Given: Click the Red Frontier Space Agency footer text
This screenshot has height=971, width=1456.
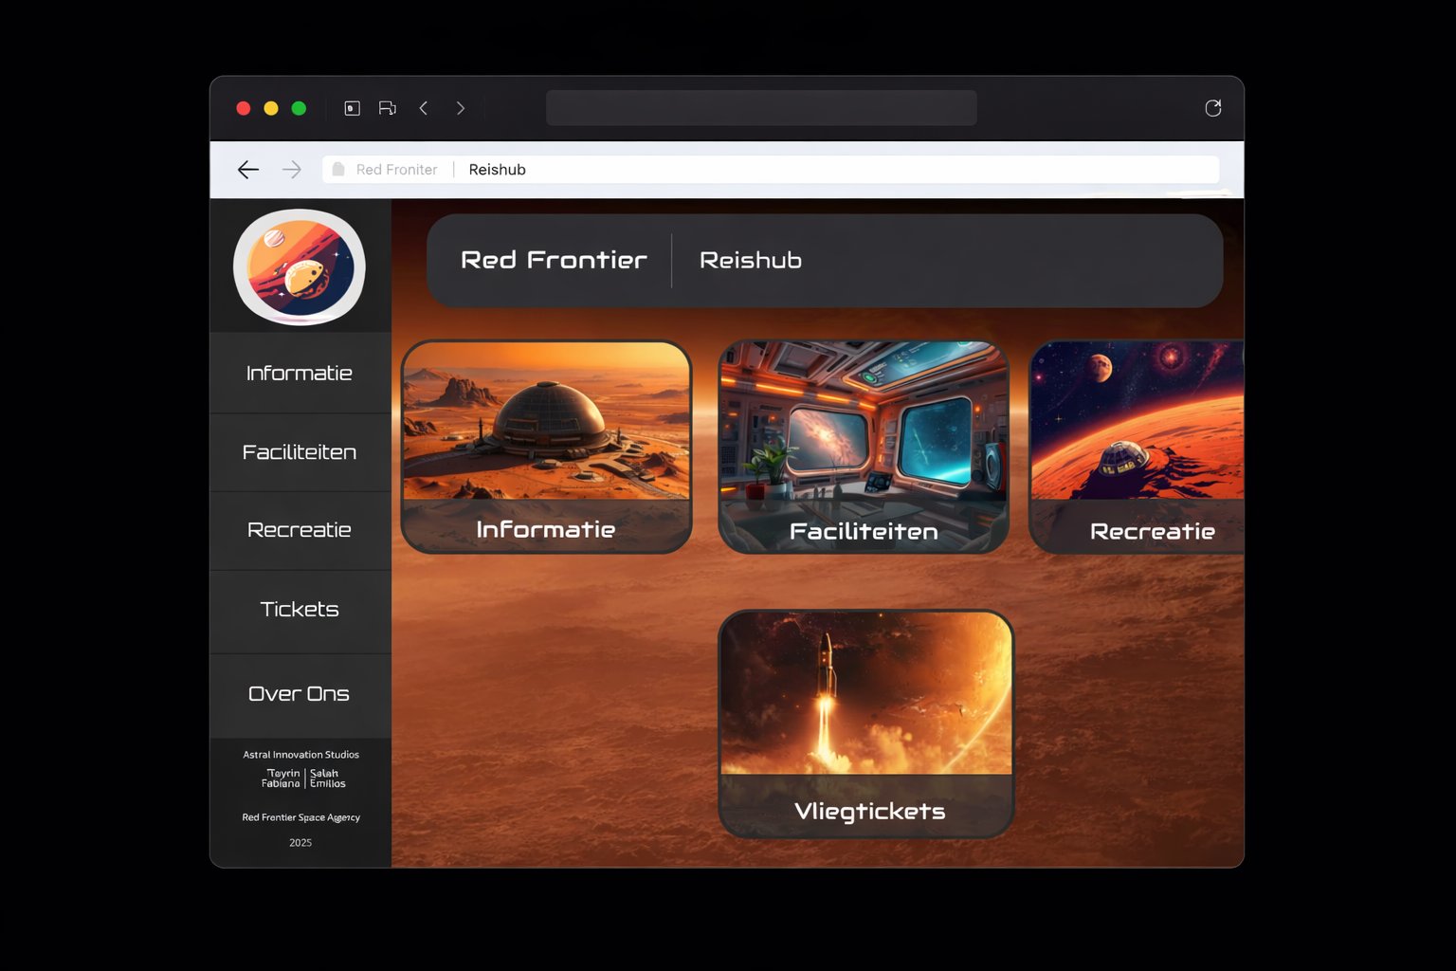Looking at the screenshot, I should coord(300,817).
